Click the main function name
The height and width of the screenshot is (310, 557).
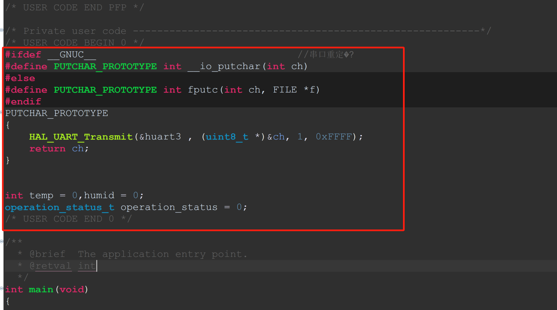click(41, 289)
